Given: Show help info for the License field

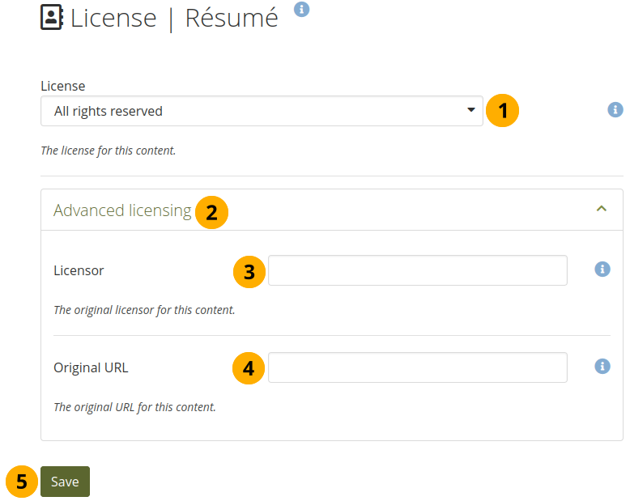Looking at the screenshot, I should pos(615,109).
